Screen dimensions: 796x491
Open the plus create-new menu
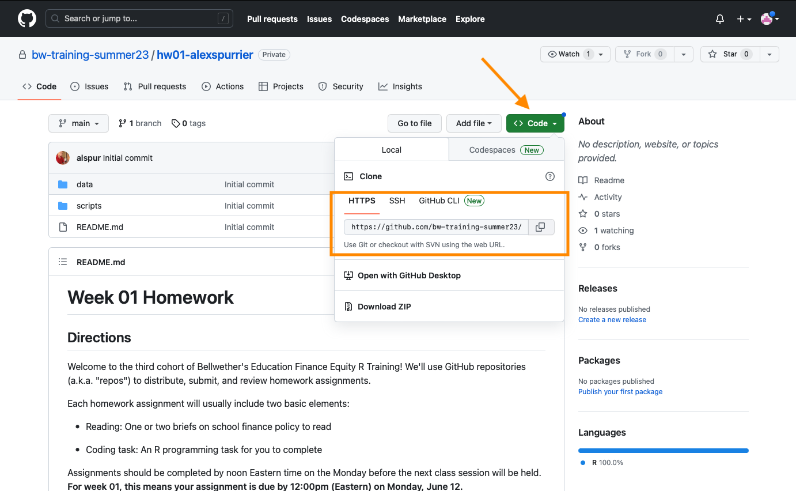pyautogui.click(x=744, y=19)
